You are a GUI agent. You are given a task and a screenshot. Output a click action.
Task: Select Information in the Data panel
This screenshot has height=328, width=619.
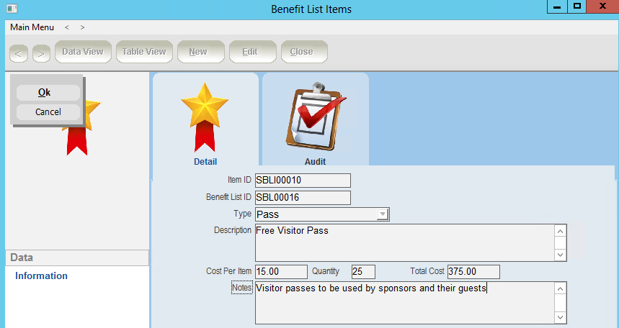point(42,275)
